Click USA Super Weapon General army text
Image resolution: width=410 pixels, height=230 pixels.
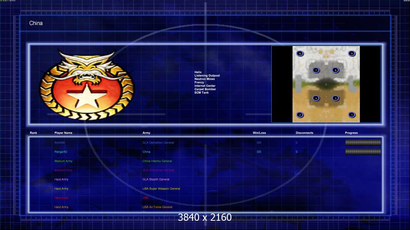161,189
